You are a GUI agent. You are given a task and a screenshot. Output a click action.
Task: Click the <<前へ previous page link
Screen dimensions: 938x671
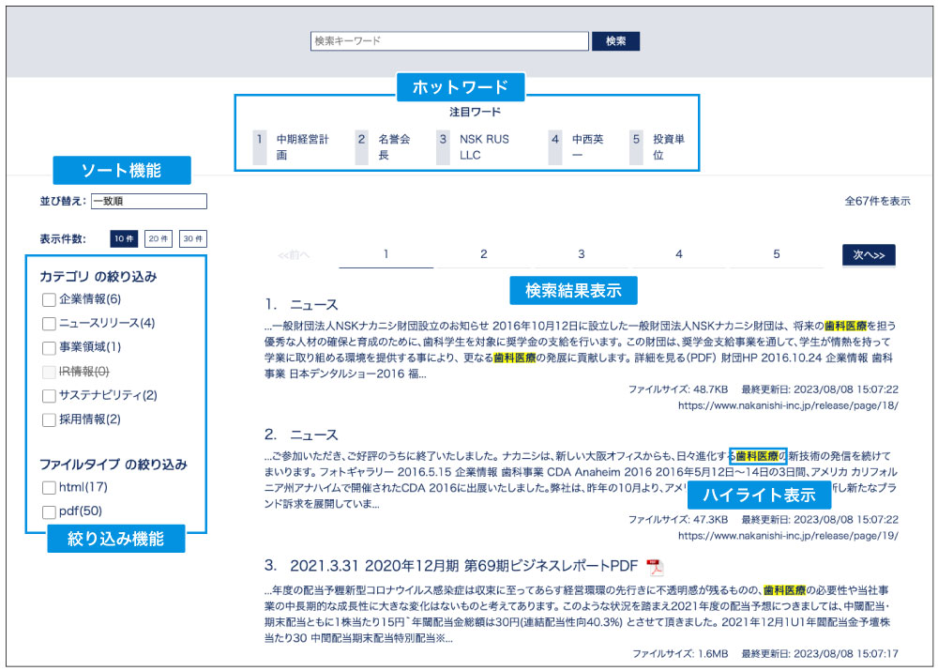point(294,255)
